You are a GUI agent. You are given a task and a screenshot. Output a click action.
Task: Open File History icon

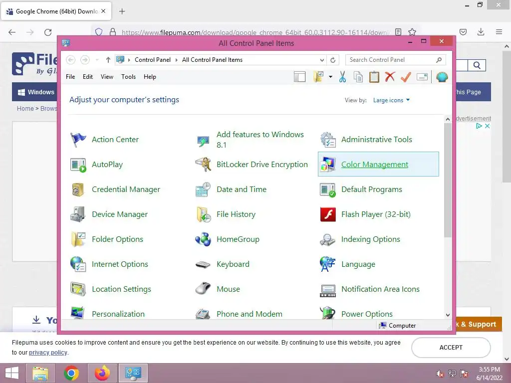pyautogui.click(x=203, y=214)
